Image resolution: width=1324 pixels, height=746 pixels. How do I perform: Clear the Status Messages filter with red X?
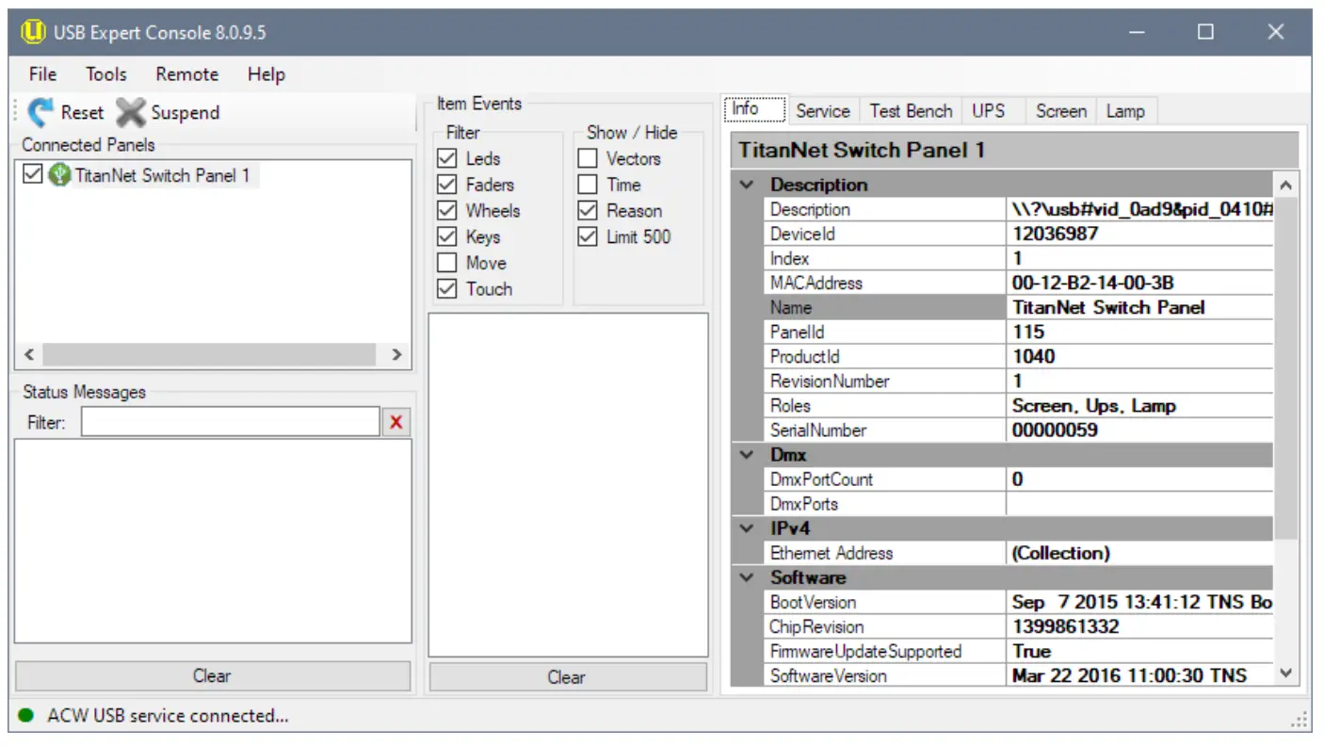click(x=396, y=423)
